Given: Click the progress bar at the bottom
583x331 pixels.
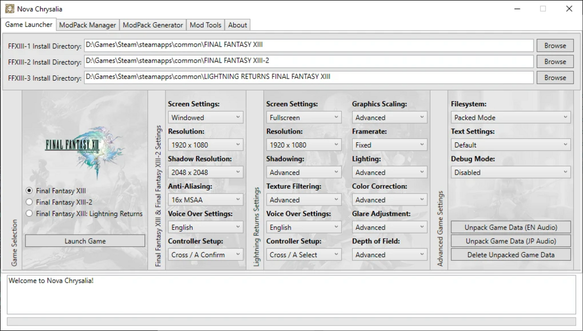Looking at the screenshot, I should point(291,322).
